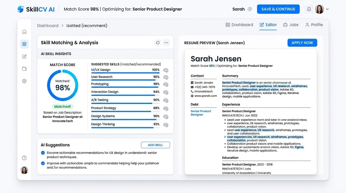The image size is (346, 193).
Task: Toggle the second AI Suggestions checkmark
Action: pos(43,163)
